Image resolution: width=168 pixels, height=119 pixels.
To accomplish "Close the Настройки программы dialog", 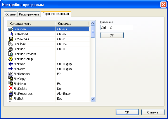I will [163, 5].
